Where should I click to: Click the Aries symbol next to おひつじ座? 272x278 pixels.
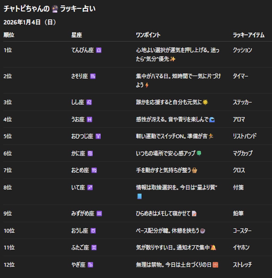point(98,136)
